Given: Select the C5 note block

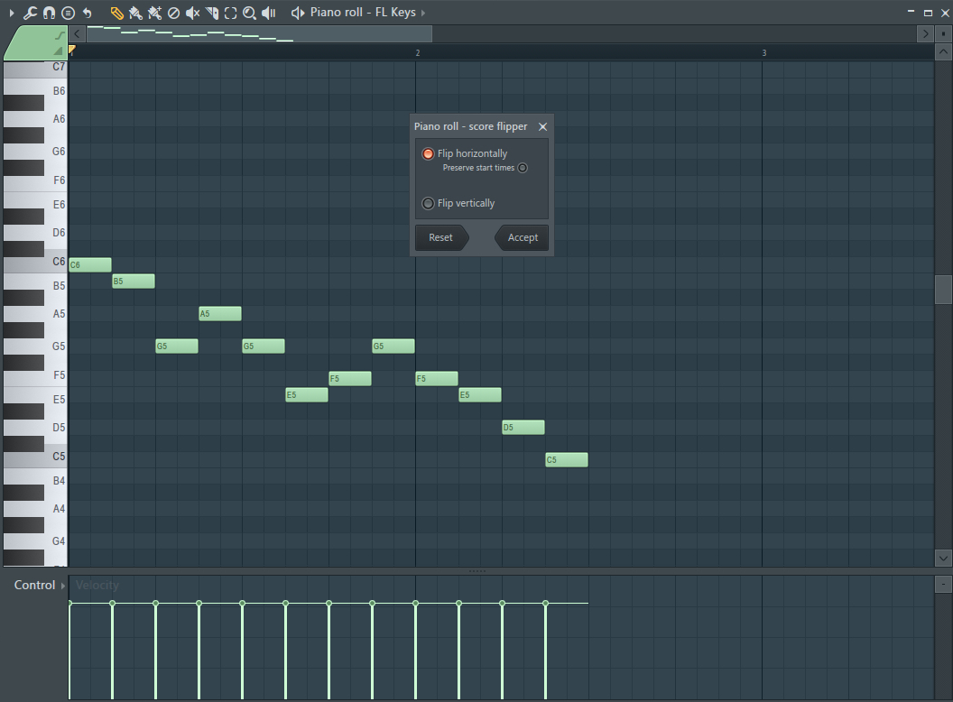Looking at the screenshot, I should click(567, 459).
